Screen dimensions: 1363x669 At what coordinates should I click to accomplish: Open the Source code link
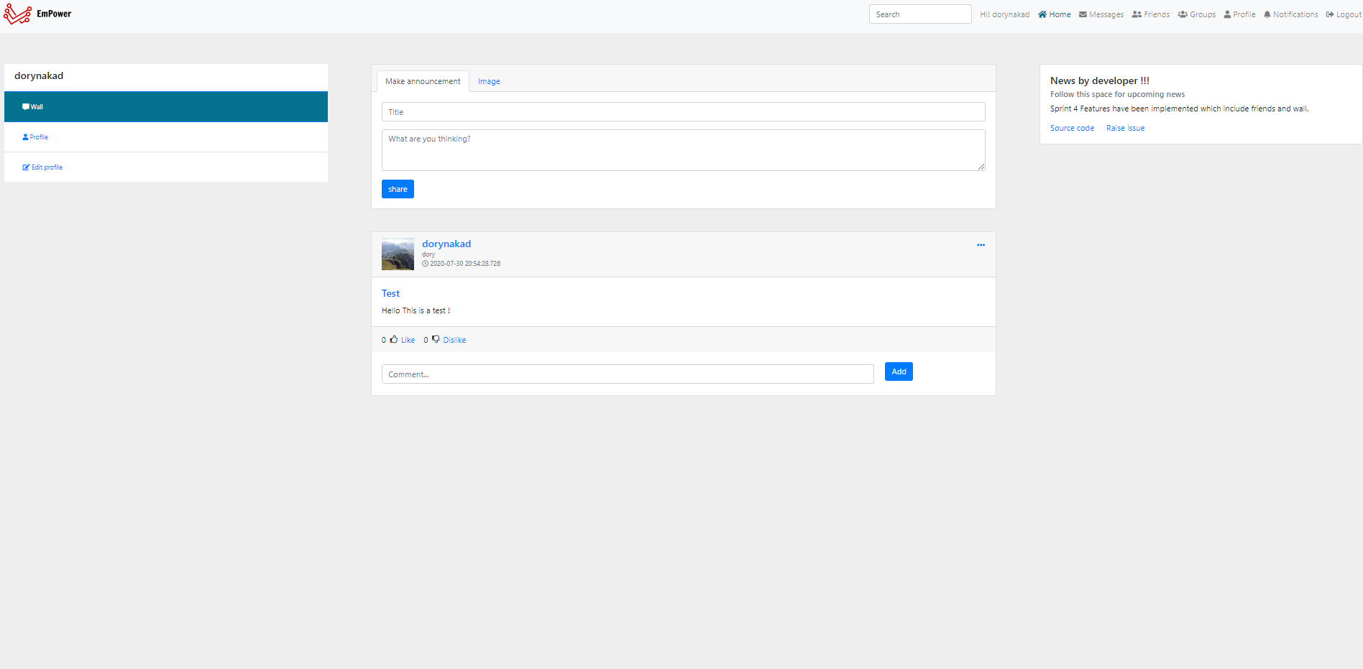tap(1072, 128)
